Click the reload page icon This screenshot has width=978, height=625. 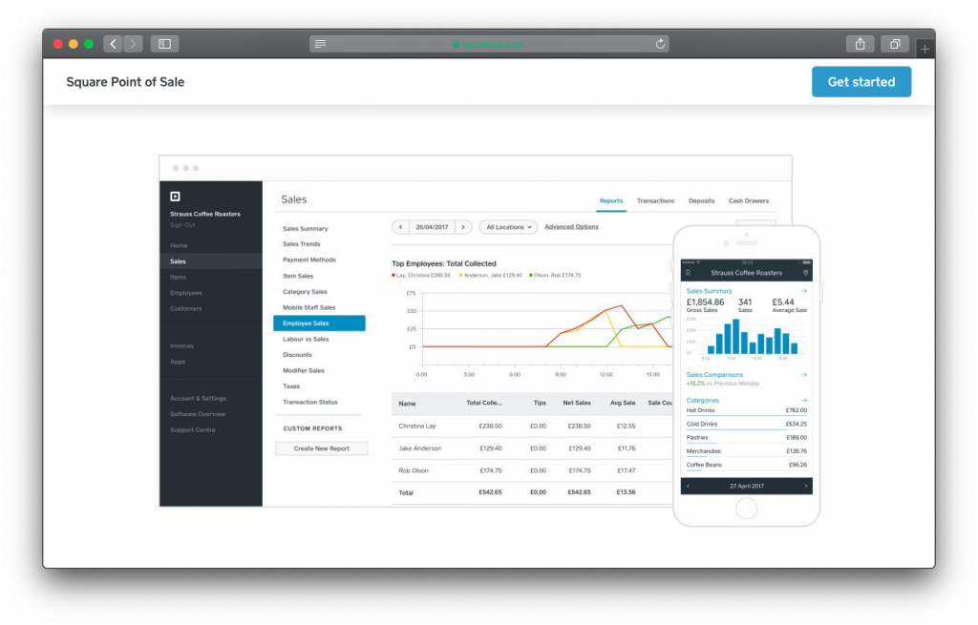pyautogui.click(x=660, y=44)
